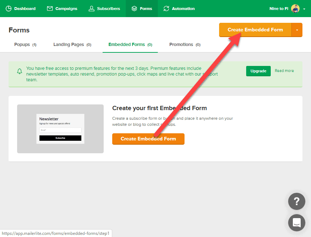Open Subscribers via its person icon
The width and height of the screenshot is (311, 237).
[x=91, y=8]
